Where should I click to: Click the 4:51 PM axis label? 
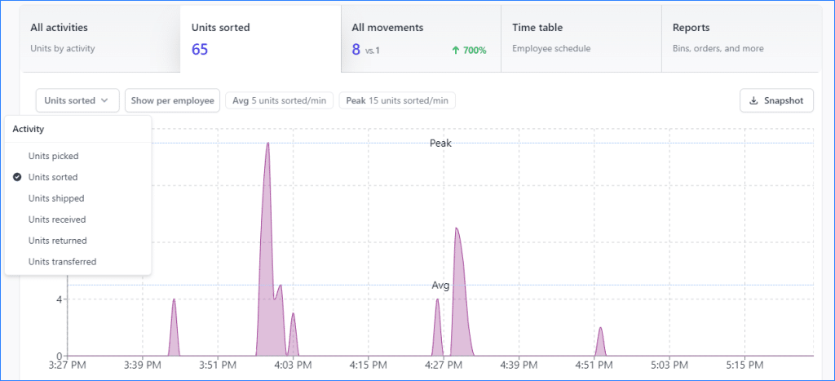[594, 365]
